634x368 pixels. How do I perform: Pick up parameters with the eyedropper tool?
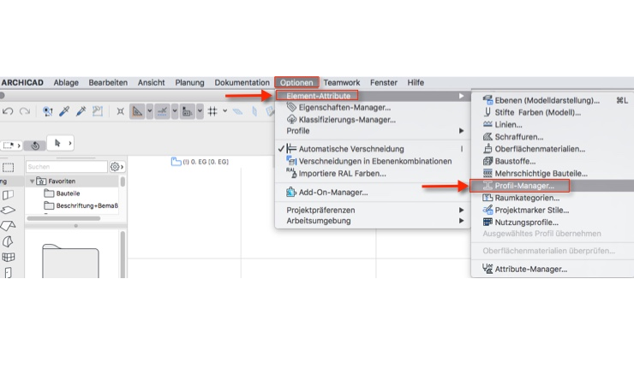point(64,111)
